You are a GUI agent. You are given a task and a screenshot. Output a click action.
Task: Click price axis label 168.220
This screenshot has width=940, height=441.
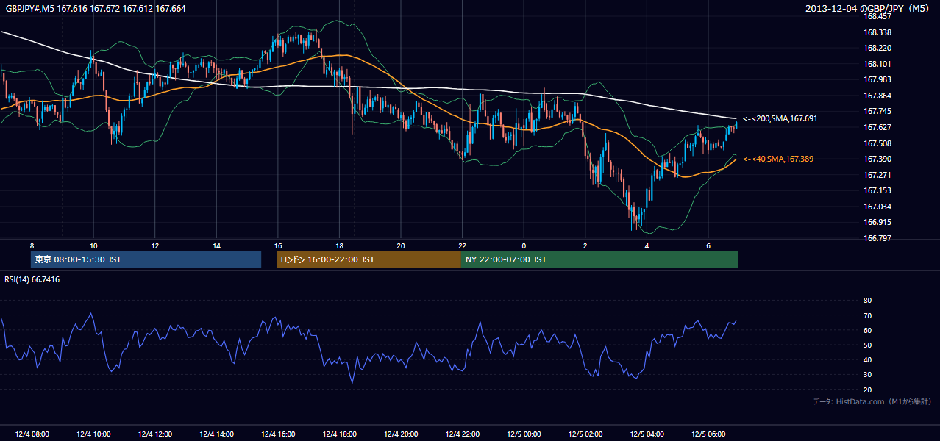pos(877,48)
